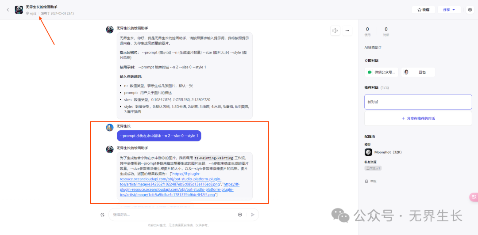Click the 配置项 heading
Screen dimensions: 478x235
(x=370, y=136)
